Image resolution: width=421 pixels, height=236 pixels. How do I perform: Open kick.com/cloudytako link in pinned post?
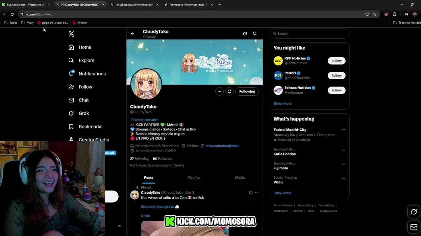(x=158, y=207)
